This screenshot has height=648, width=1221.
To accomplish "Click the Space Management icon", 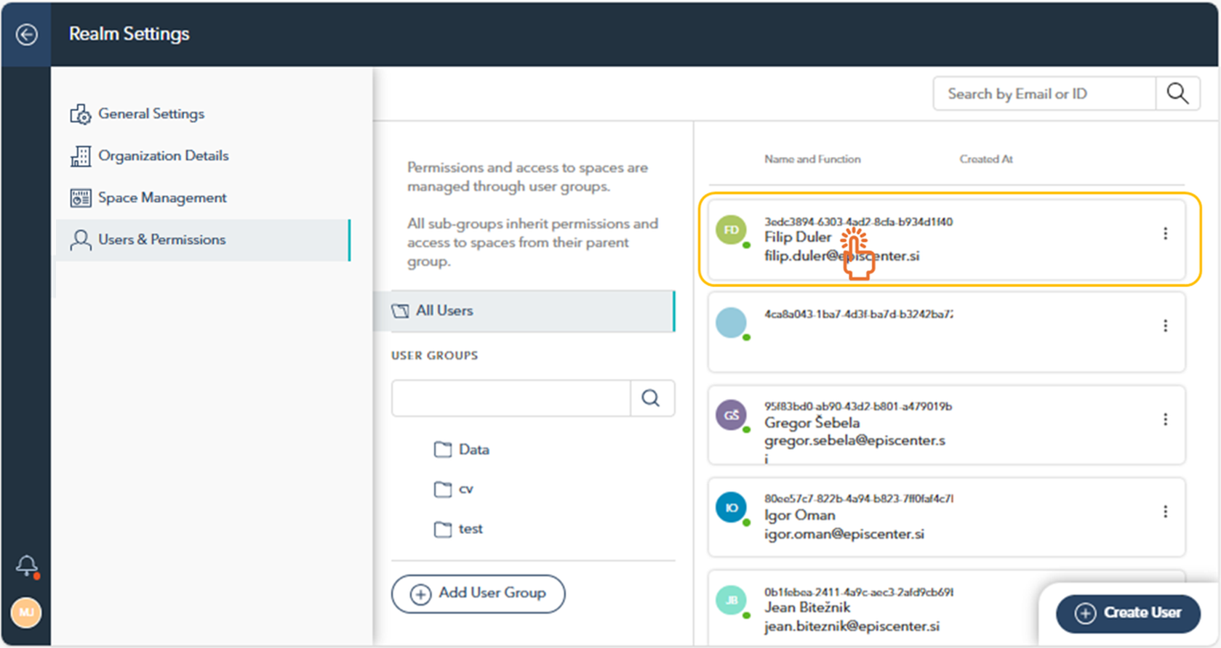I will click(x=80, y=198).
